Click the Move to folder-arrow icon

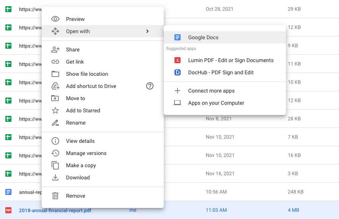coord(55,98)
